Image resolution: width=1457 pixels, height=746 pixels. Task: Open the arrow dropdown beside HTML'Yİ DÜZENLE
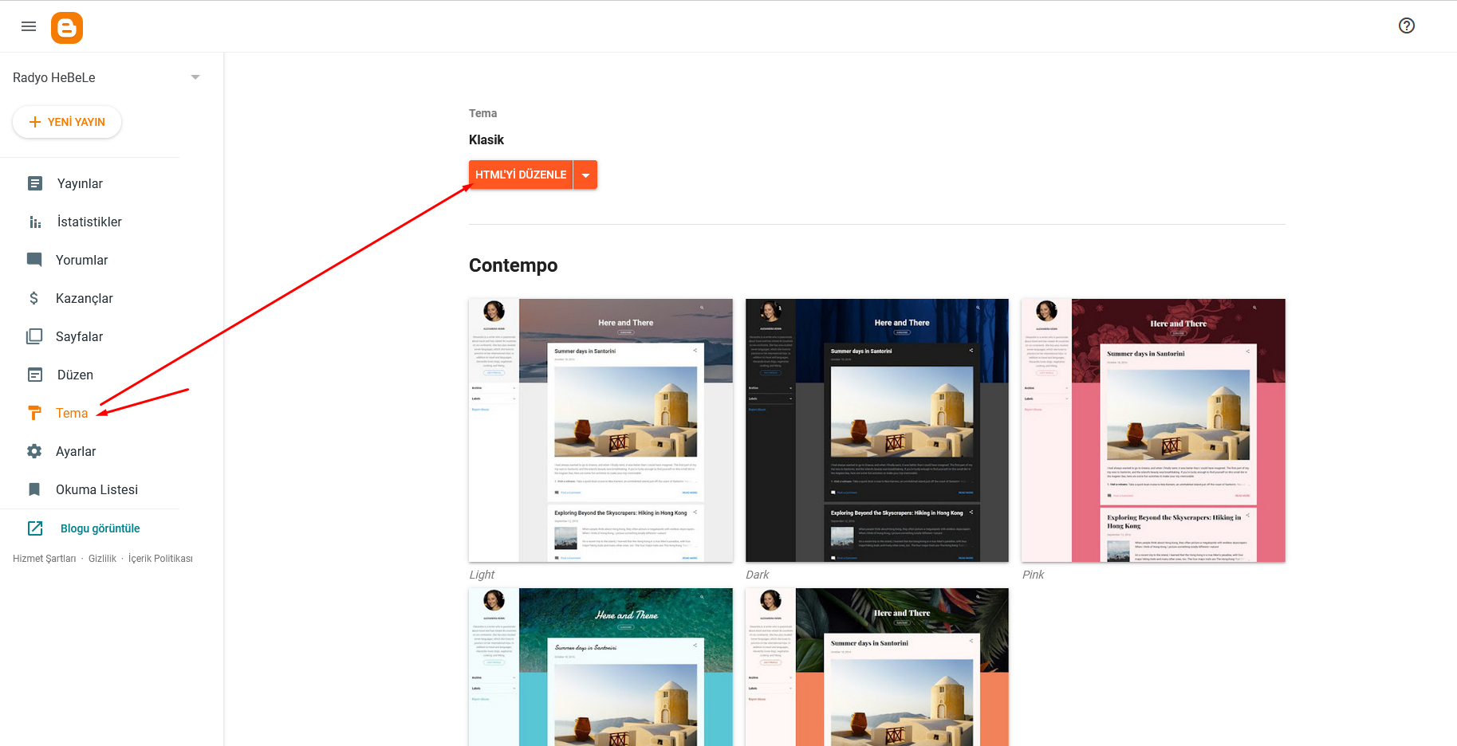(586, 175)
